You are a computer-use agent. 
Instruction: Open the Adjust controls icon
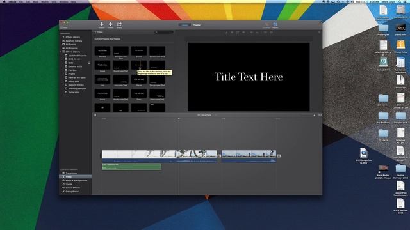point(275,25)
